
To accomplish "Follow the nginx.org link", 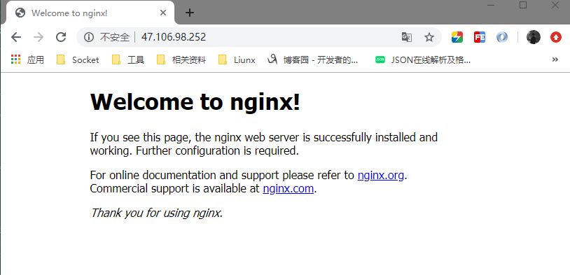I will 381,175.
